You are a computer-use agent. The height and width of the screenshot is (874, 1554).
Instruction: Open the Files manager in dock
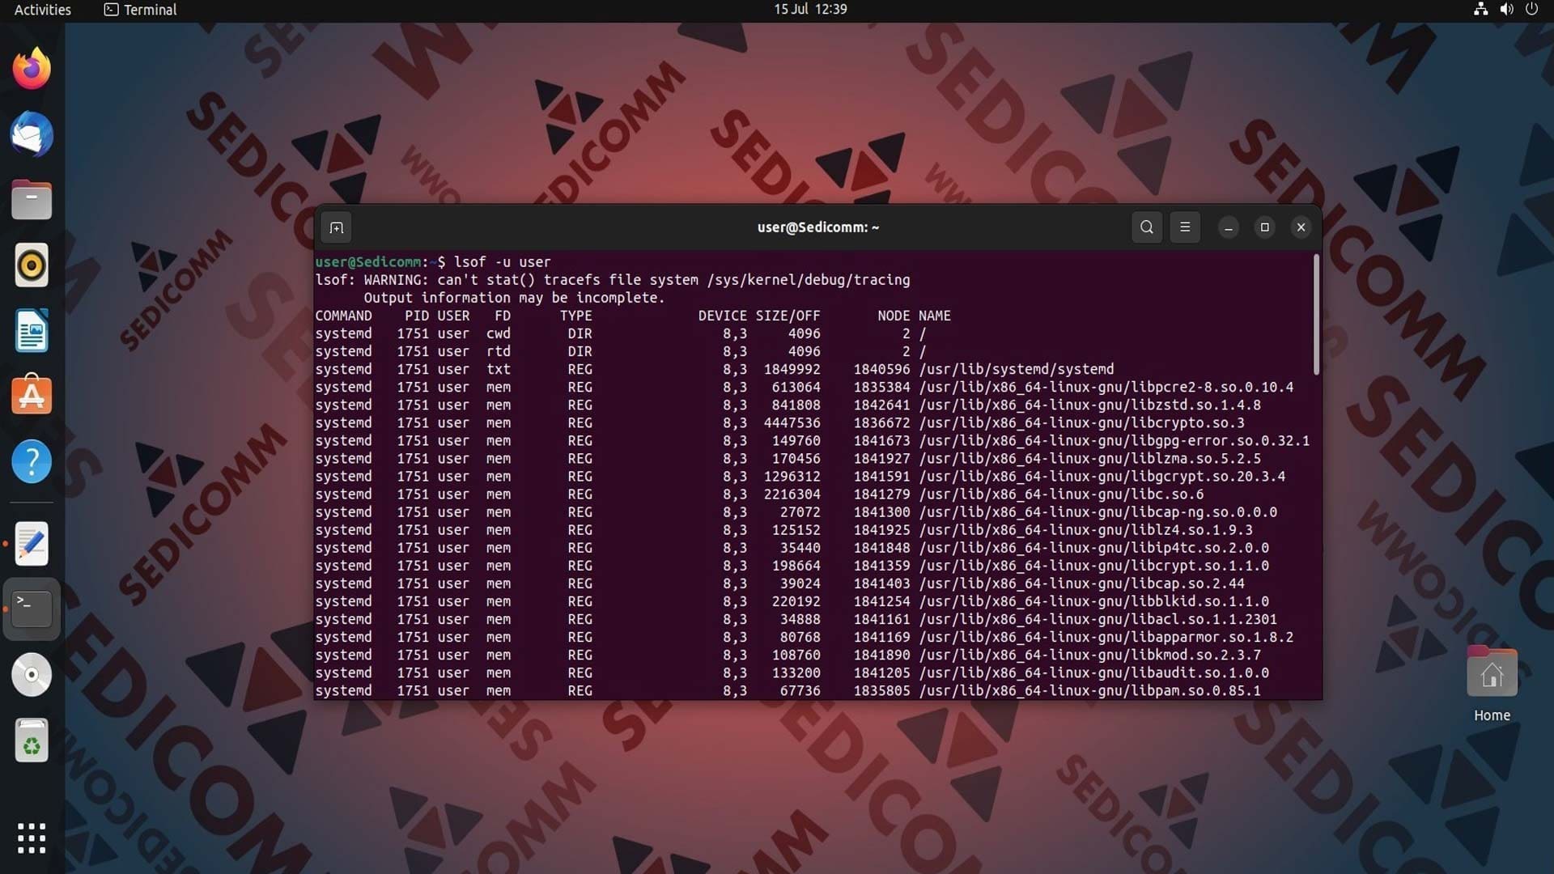(32, 200)
